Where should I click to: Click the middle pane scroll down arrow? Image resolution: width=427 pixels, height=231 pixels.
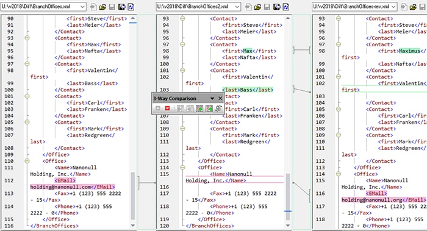click(x=288, y=226)
